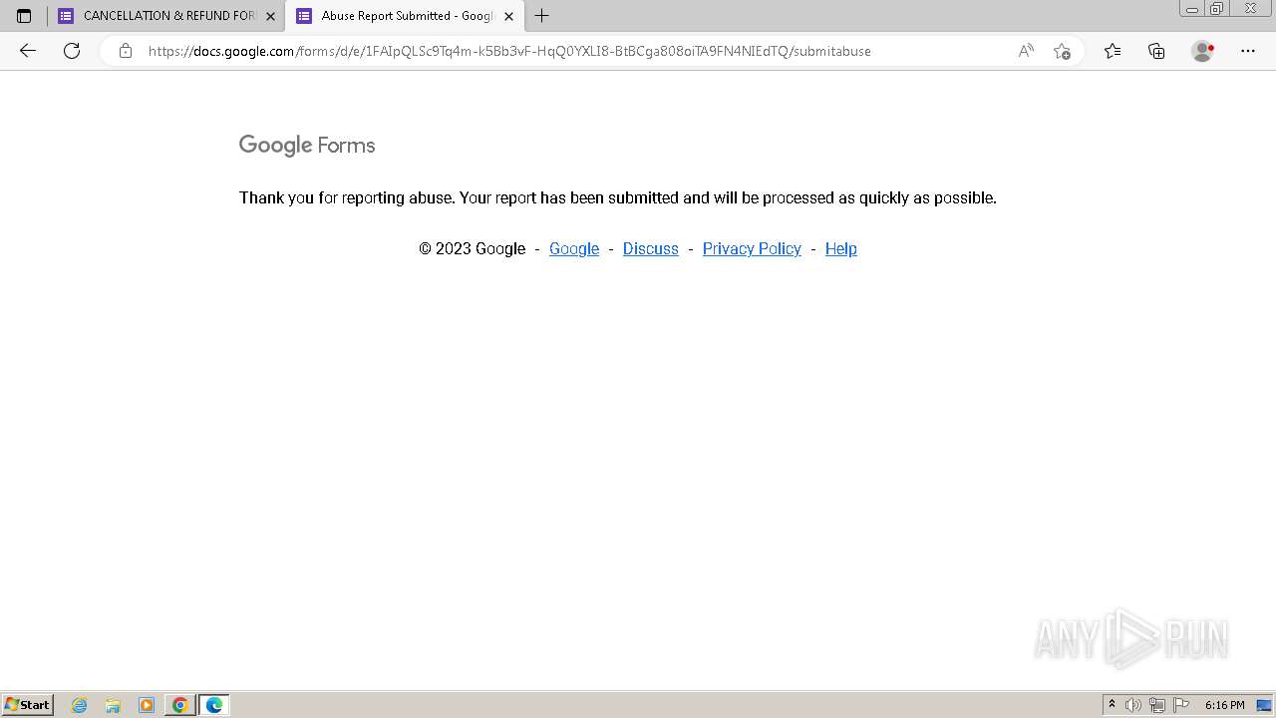Open Collections panel
Screen dimensions: 1276x718
tap(1156, 51)
